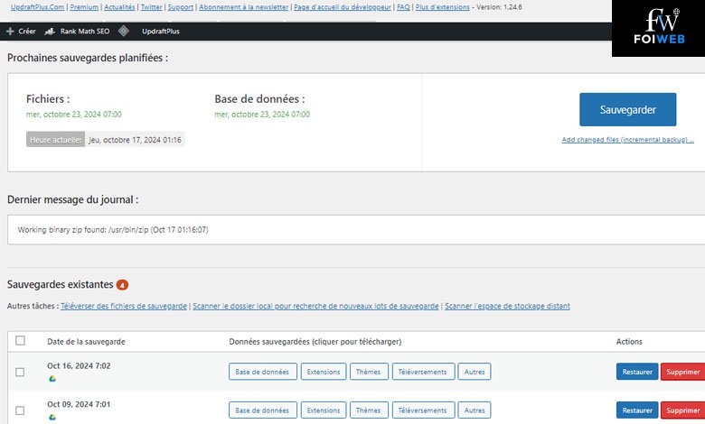Click the Dernier message du journal heading

point(73,199)
